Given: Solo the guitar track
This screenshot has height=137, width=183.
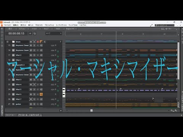Looking at the screenshot, I should (x=34, y=104).
